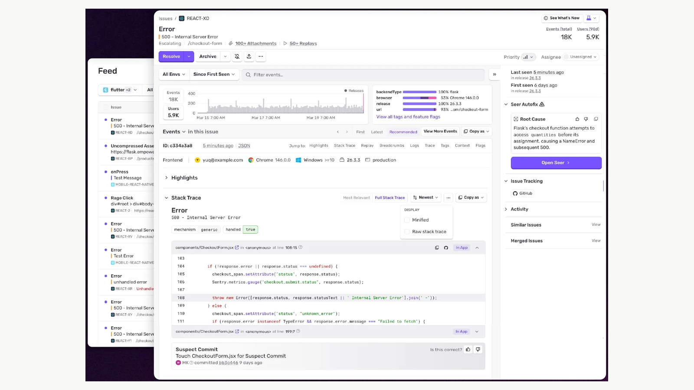Copy CheckoutForm.jsx frame path icon
This screenshot has height=390, width=694.
pos(437,248)
